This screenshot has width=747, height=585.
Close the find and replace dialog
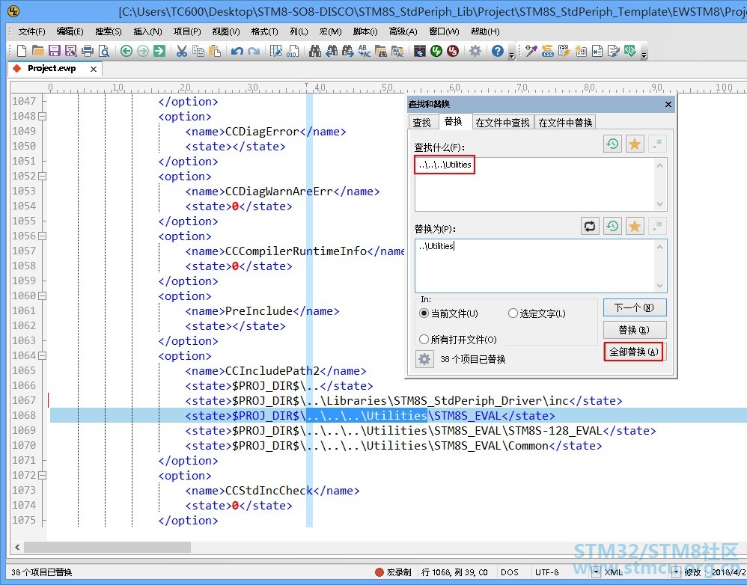[668, 104]
